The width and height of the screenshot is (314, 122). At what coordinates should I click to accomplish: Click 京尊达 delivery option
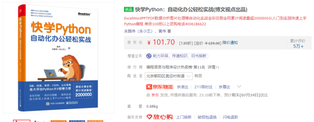click(224, 87)
